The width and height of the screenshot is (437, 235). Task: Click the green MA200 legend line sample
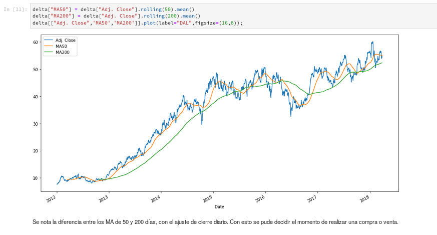click(49, 52)
